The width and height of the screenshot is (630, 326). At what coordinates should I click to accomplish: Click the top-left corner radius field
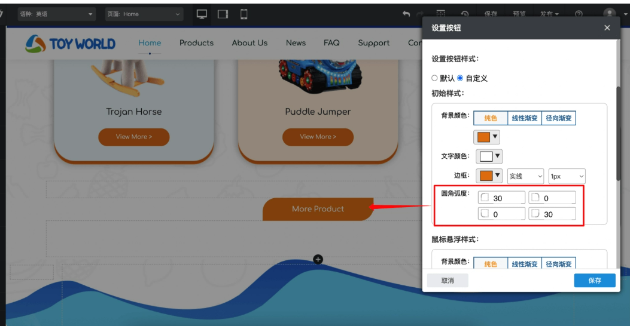point(501,198)
